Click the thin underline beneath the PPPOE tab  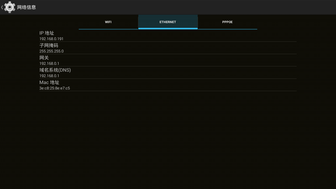tap(227, 29)
